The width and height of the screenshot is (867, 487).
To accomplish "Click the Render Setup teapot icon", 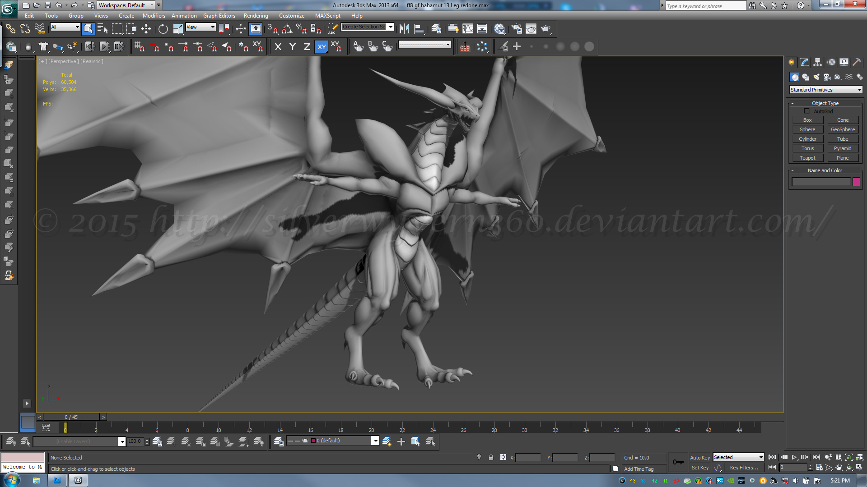I will [517, 29].
